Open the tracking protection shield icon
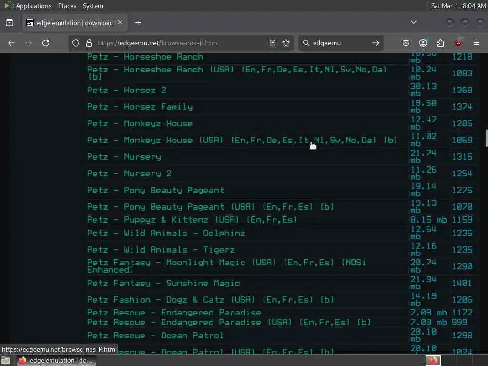488x366 pixels. click(76, 43)
